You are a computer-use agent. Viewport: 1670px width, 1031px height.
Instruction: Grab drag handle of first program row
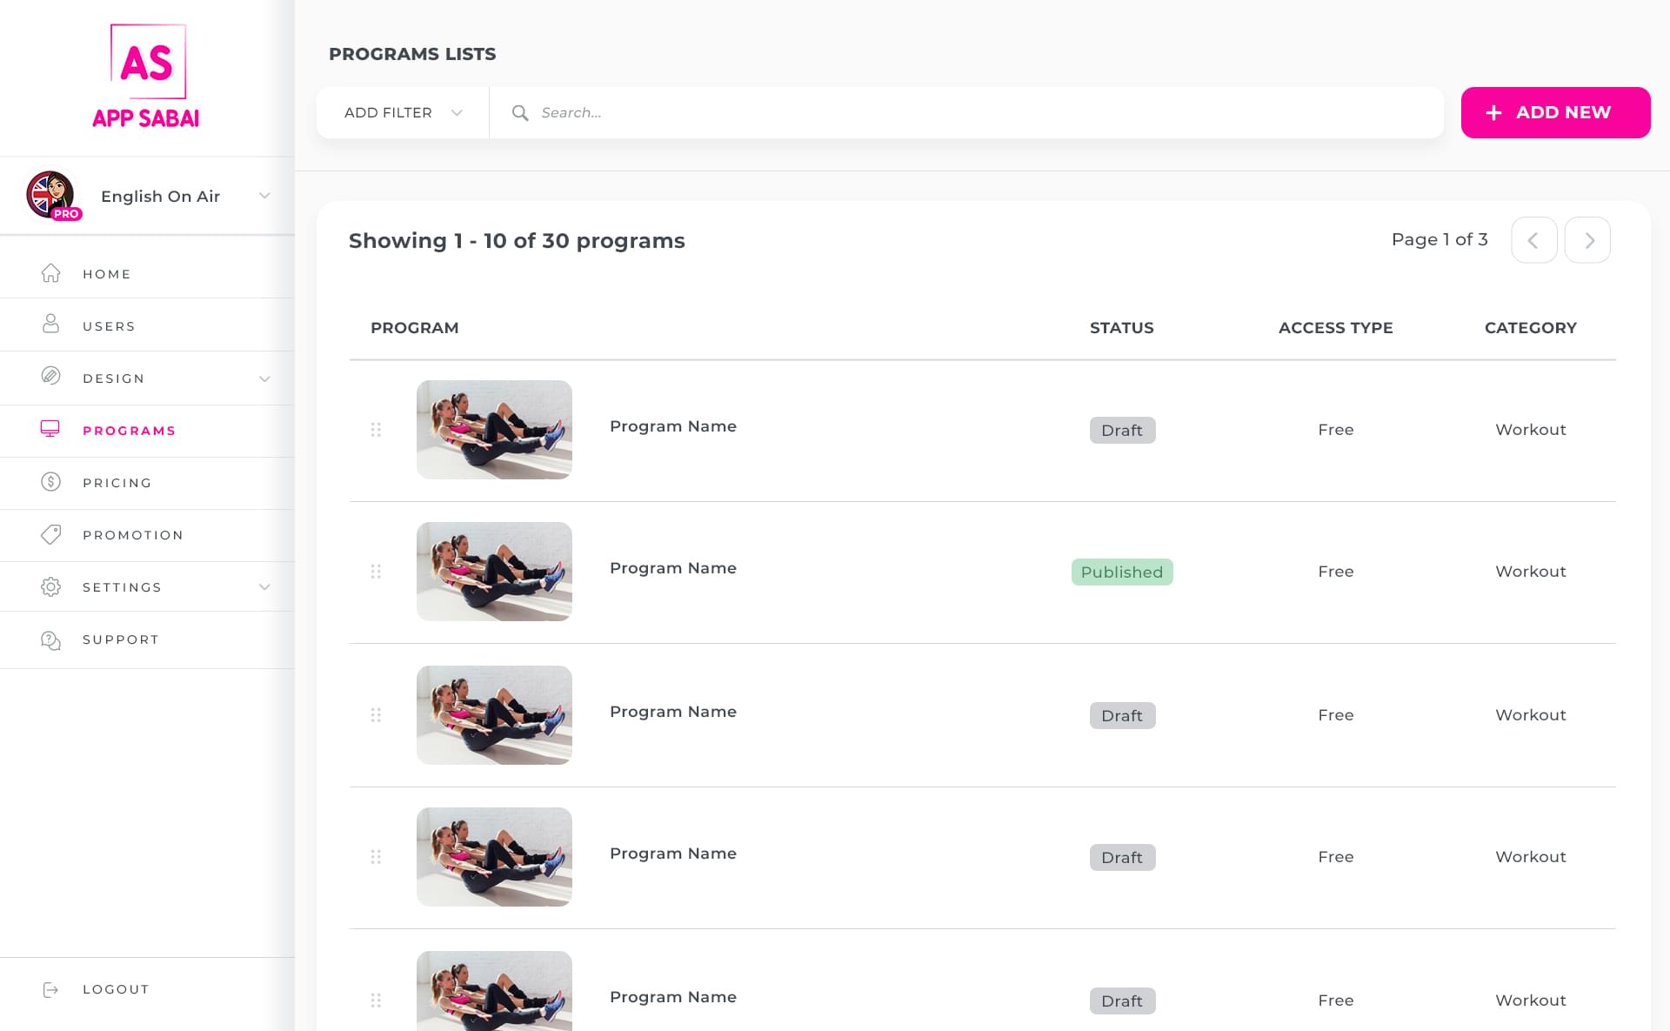tap(376, 429)
